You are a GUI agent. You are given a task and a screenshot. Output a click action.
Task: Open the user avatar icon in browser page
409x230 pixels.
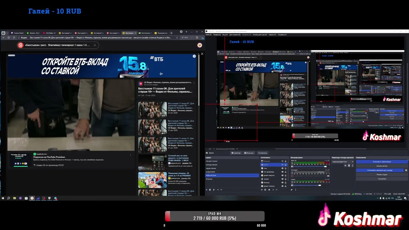pyautogui.click(x=200, y=45)
